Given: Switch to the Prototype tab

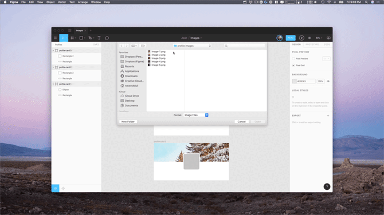Looking at the screenshot, I should click(x=312, y=45).
